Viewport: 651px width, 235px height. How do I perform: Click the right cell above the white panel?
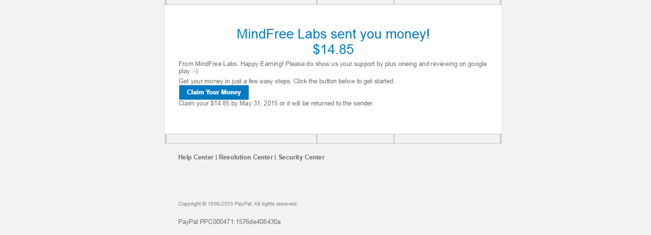(447, 2)
